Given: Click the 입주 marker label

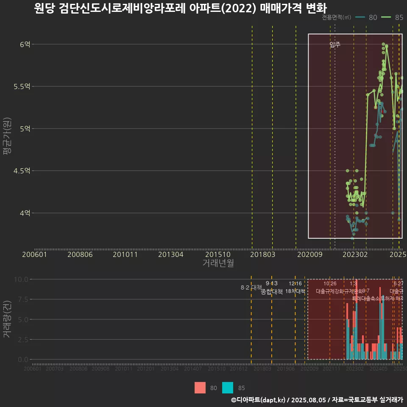Looking at the screenshot, I should [x=335, y=45].
